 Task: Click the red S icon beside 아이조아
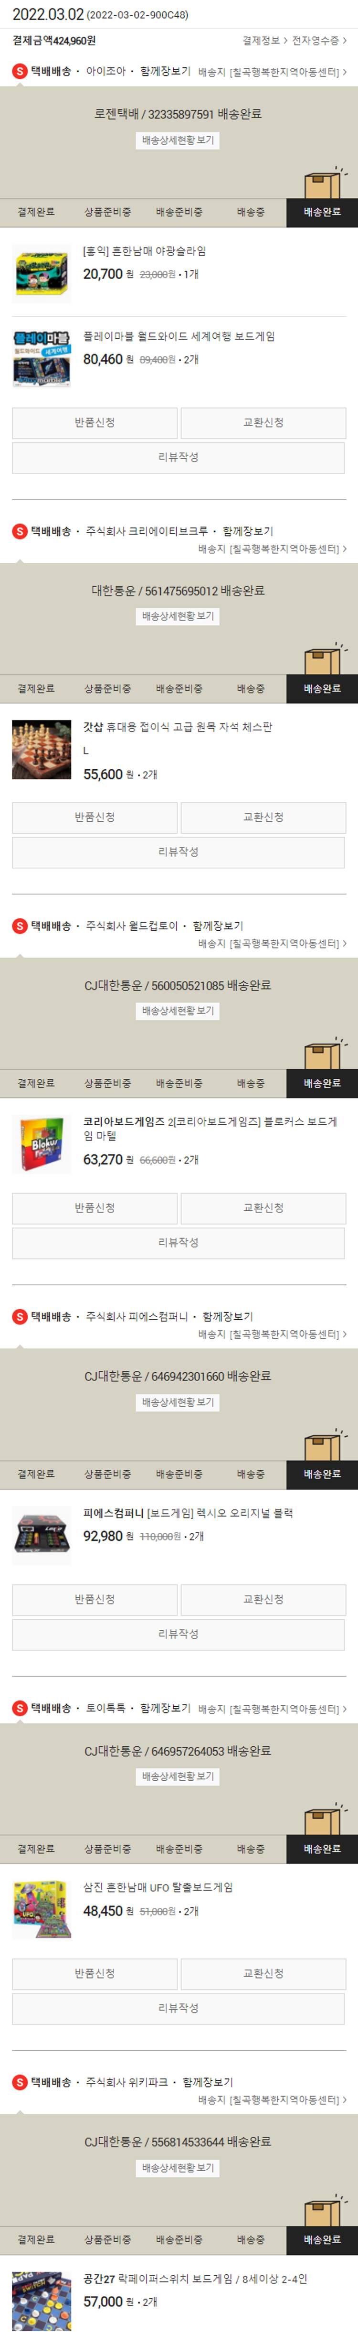tap(19, 71)
